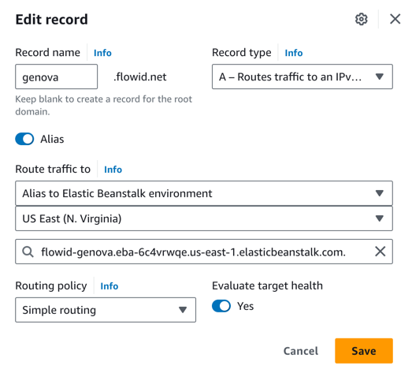The height and width of the screenshot is (377, 412).
Task: Save the record changes
Action: [x=364, y=351]
